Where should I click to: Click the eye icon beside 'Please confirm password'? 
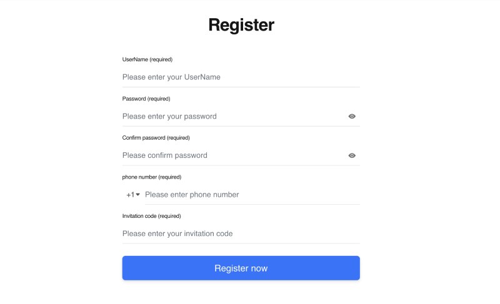click(352, 155)
